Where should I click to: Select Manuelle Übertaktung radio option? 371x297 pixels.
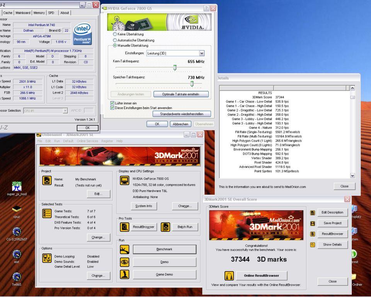(115, 46)
